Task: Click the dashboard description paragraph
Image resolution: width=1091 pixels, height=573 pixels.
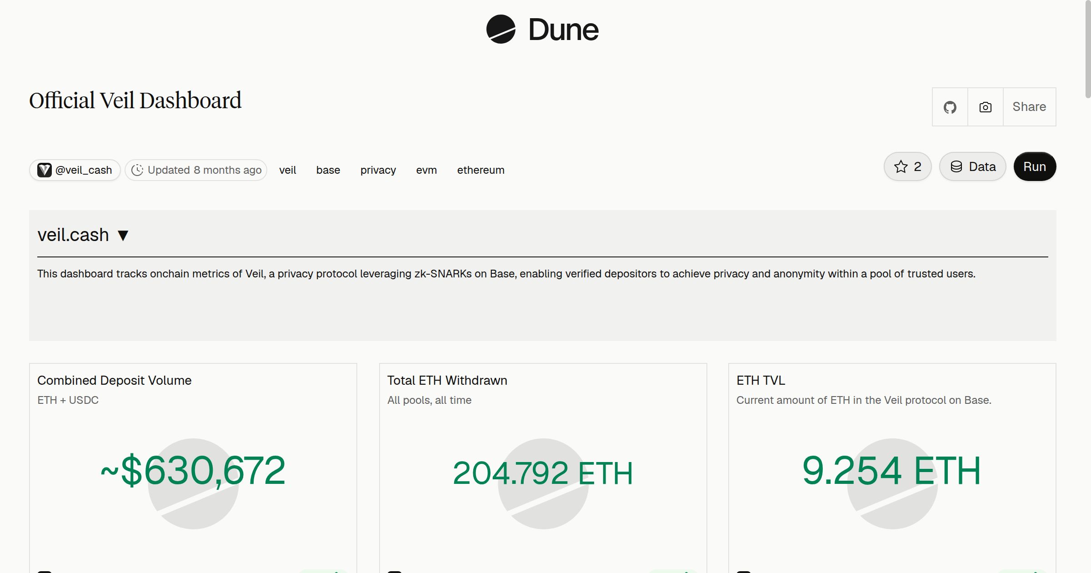Action: (x=506, y=274)
